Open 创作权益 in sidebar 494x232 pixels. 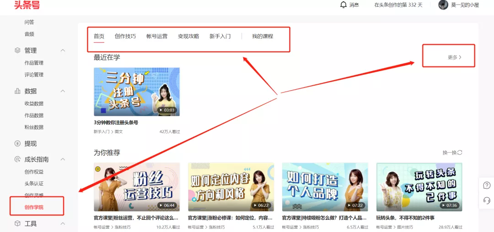coord(34,172)
